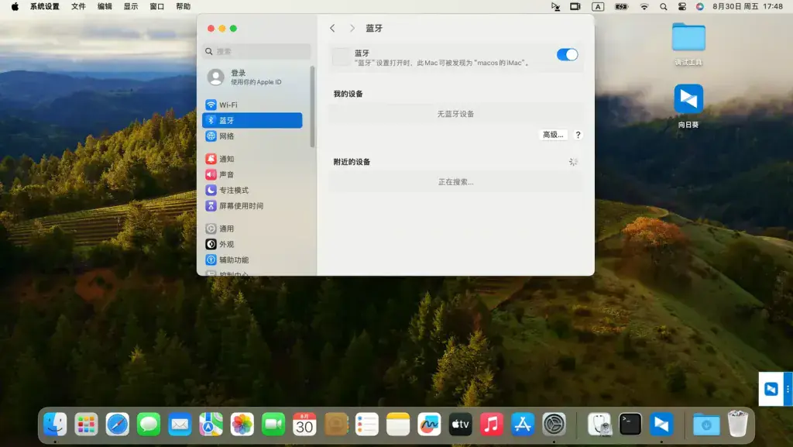The height and width of the screenshot is (447, 793).
Task: Click the battery status icon
Action: point(621,6)
